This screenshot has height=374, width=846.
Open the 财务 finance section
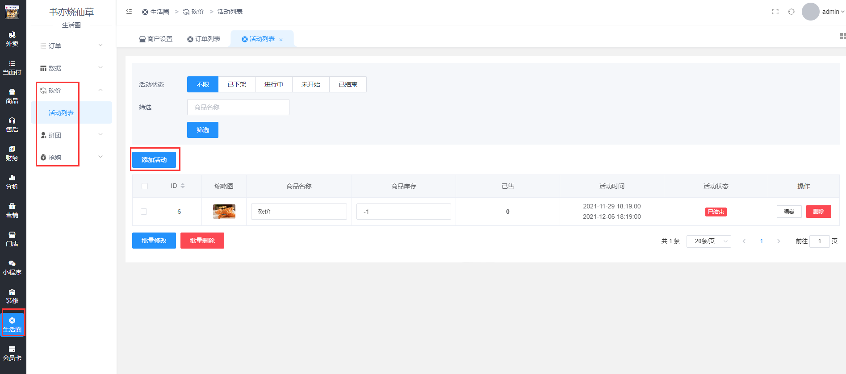[x=12, y=154]
